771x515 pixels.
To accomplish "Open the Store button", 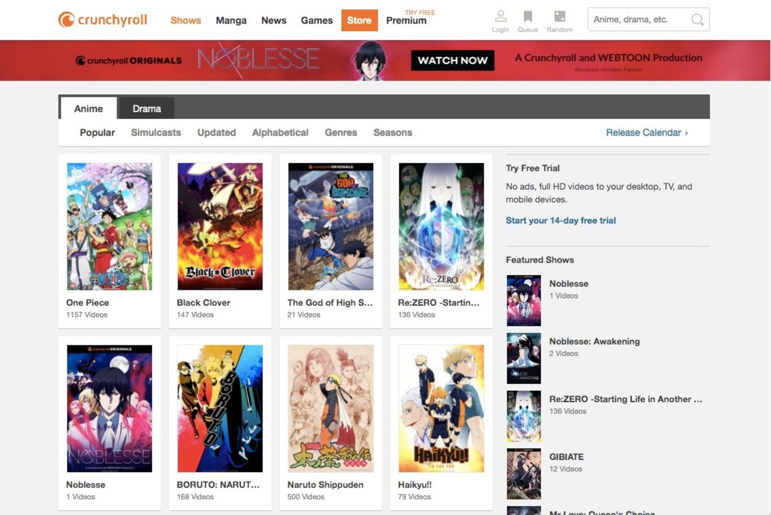I will pyautogui.click(x=359, y=20).
